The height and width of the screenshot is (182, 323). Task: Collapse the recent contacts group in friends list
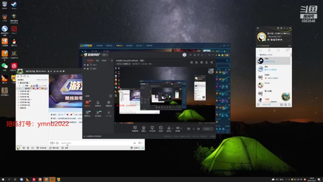(258, 55)
